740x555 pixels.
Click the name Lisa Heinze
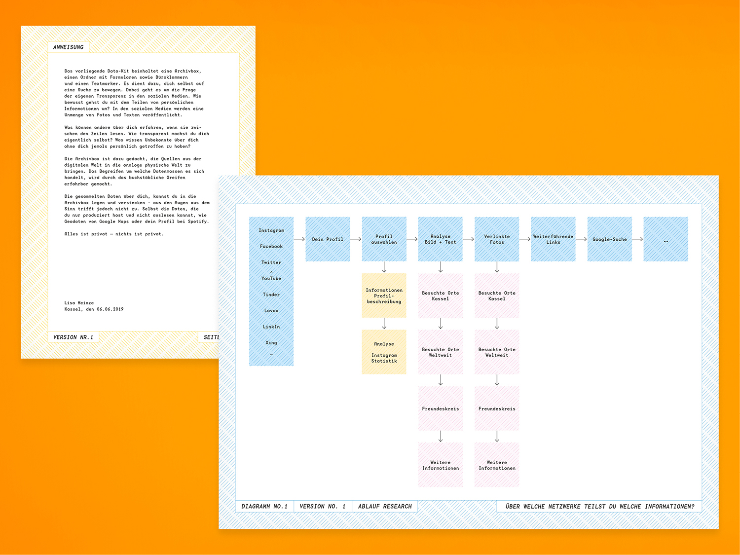pyautogui.click(x=79, y=303)
